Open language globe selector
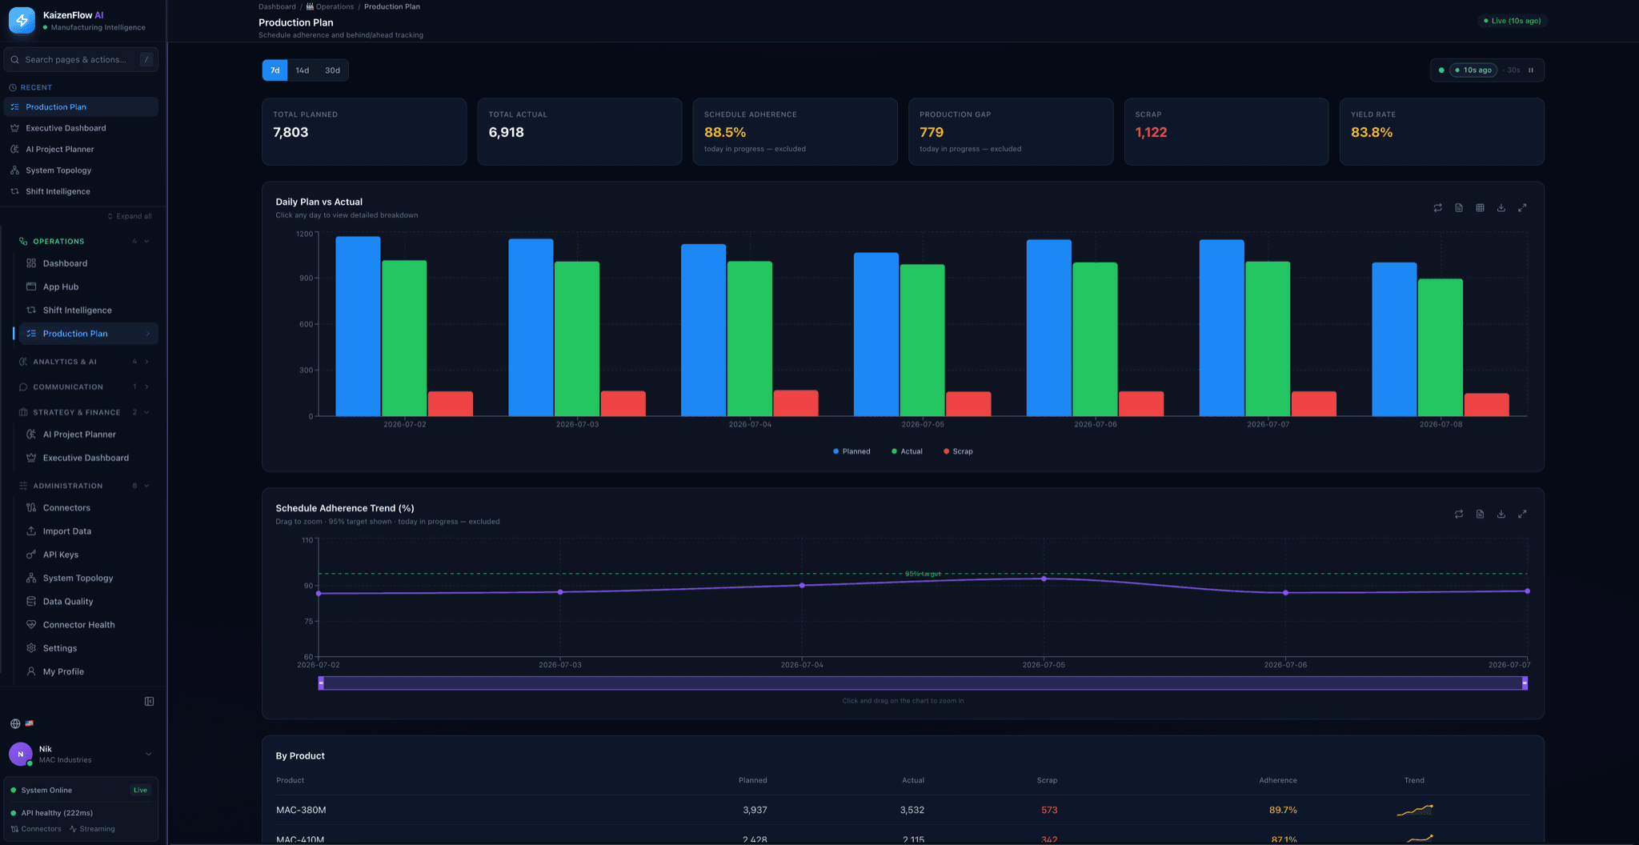 click(15, 723)
